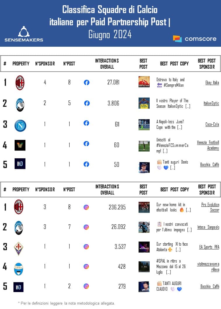
Task: Click the Napoli crest logo
Action: tap(20, 126)
